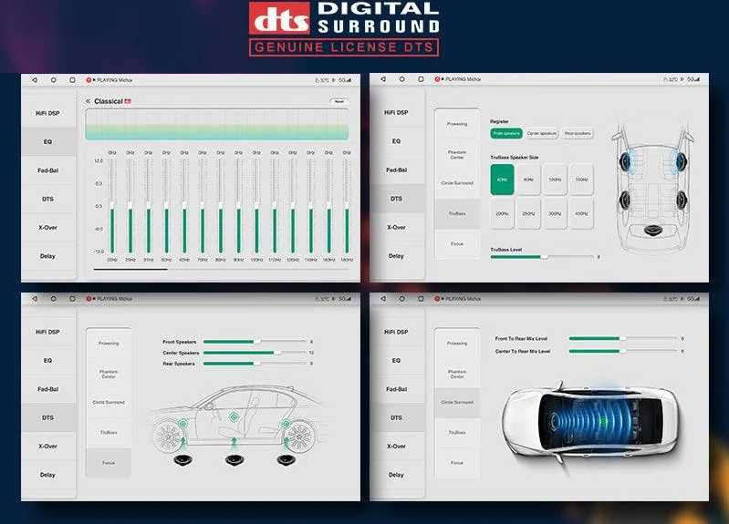This screenshot has height=524, width=729.
Task: Open Focus in the TruBass screen's DTS submenu
Action: [457, 244]
